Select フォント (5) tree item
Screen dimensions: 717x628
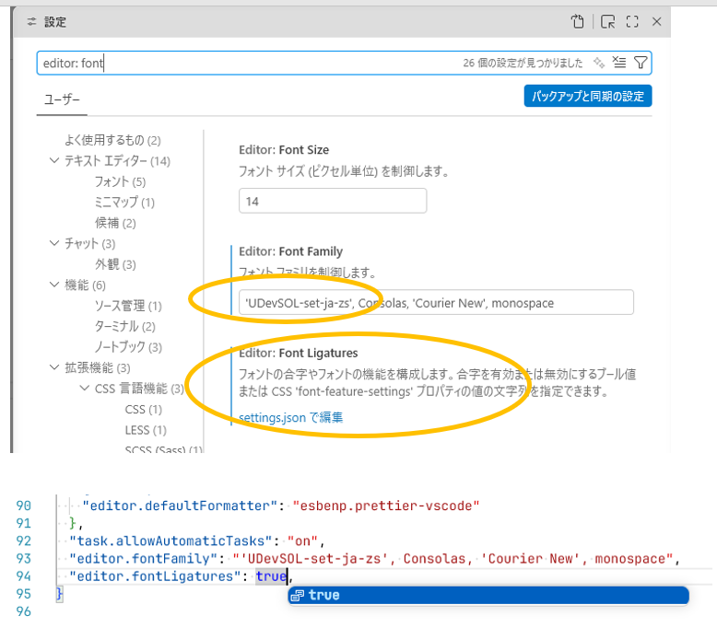[120, 181]
